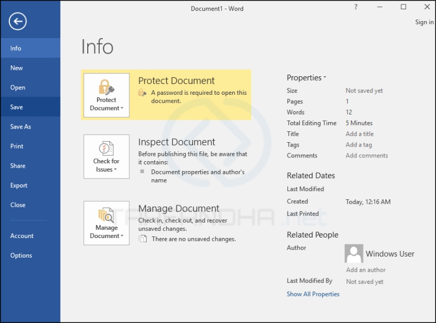
Task: Choose Open in the backstage sidebar
Action: click(x=31, y=87)
